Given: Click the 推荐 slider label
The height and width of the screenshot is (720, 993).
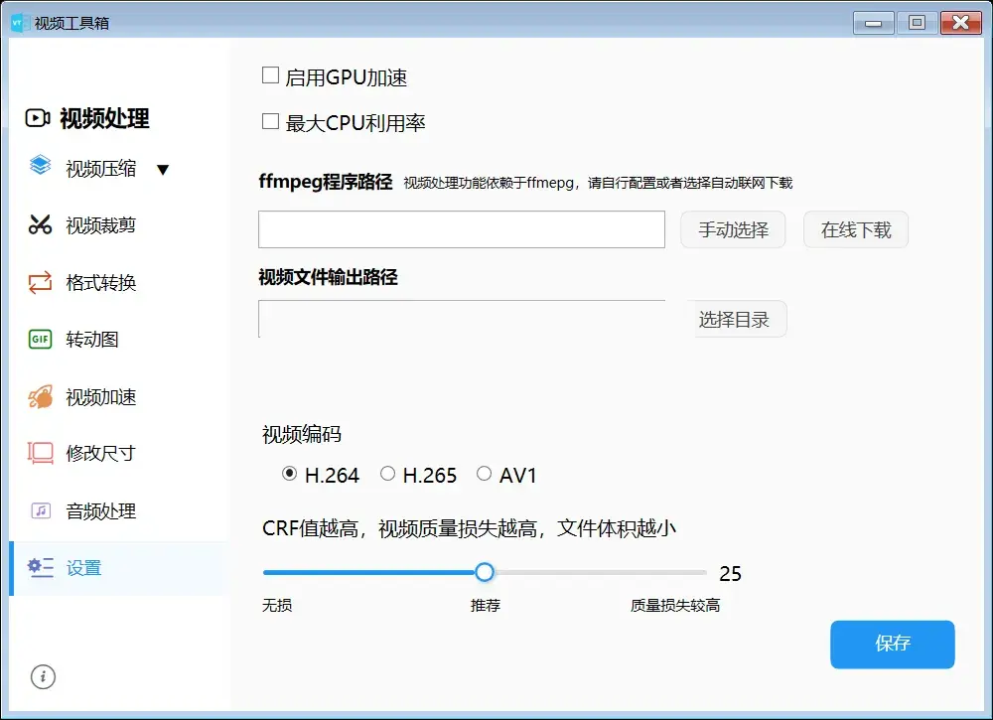Looking at the screenshot, I should tap(486, 606).
